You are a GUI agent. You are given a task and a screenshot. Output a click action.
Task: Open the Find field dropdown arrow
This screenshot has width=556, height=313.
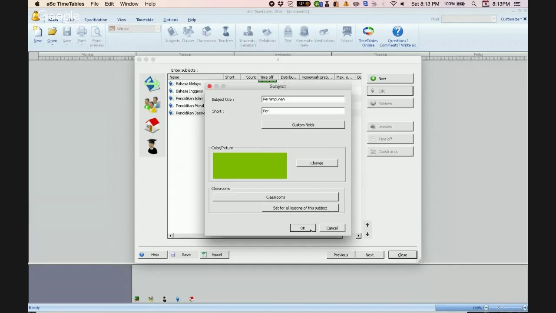(x=493, y=19)
